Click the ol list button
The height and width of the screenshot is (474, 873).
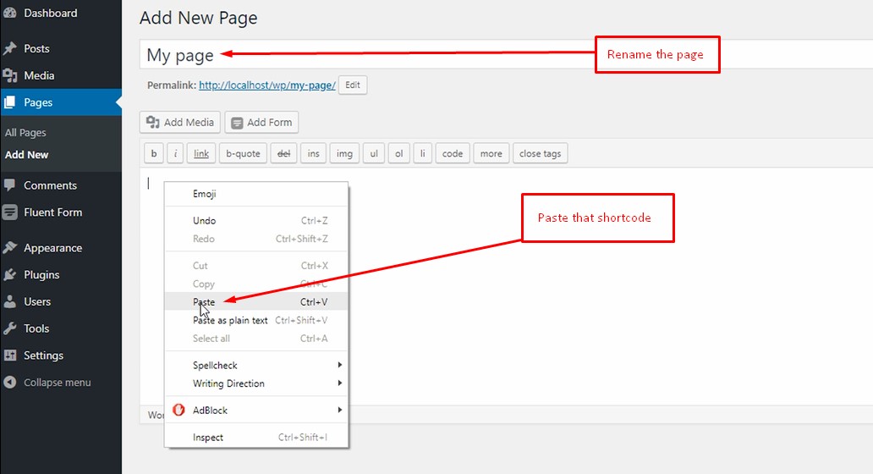point(398,153)
